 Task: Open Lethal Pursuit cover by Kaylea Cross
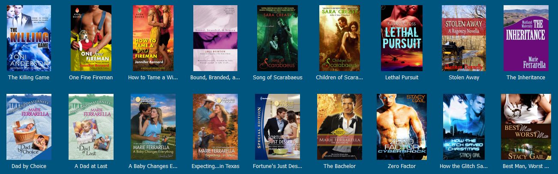402,38
